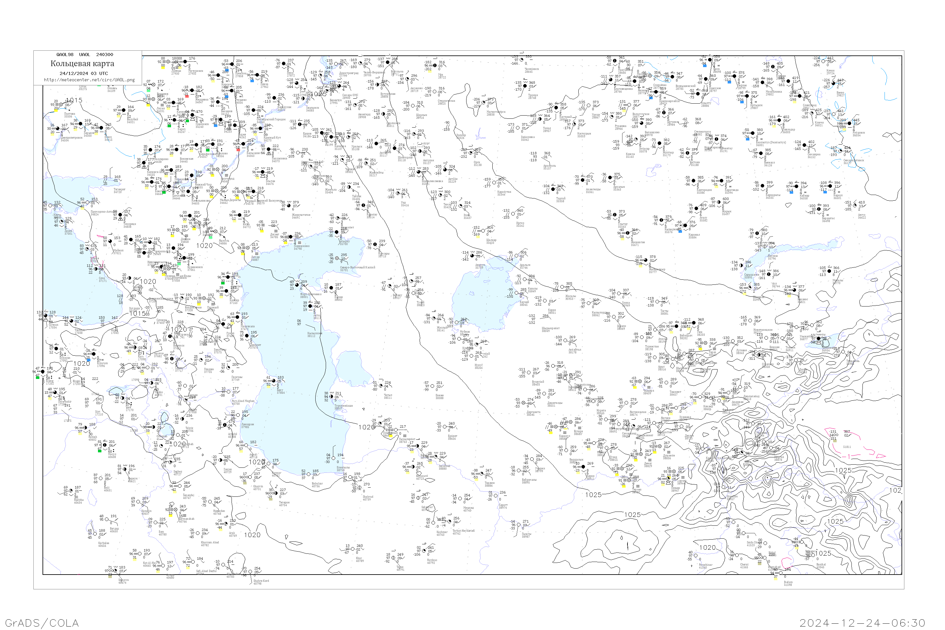
Task: Open the meteocenter.net UAOL.png URL
Action: [89, 80]
